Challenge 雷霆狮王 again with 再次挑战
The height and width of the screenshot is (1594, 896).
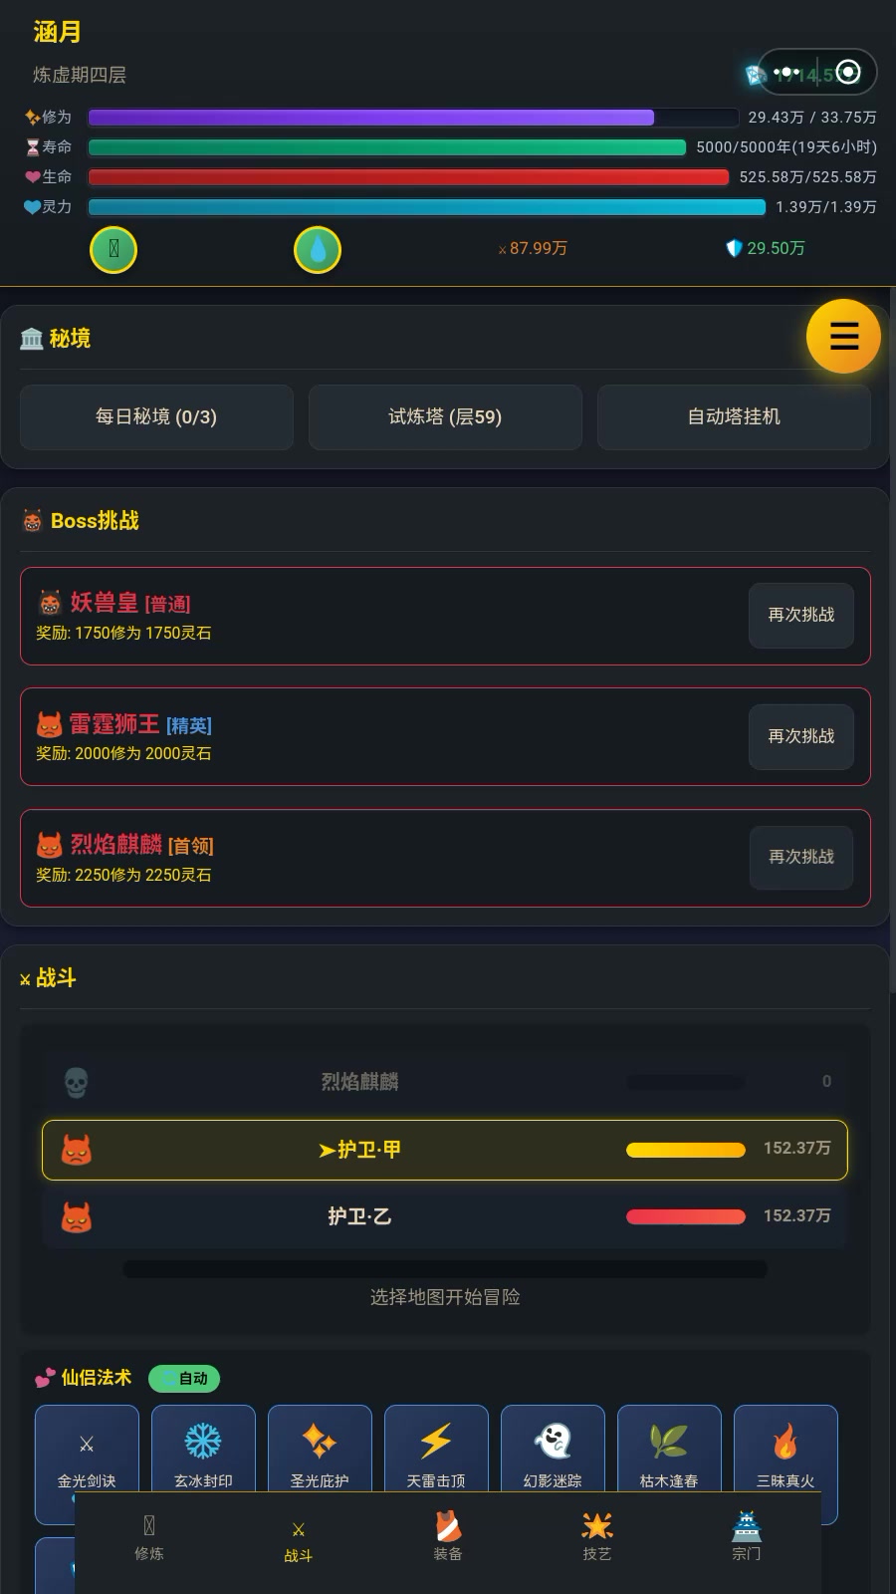click(x=800, y=736)
